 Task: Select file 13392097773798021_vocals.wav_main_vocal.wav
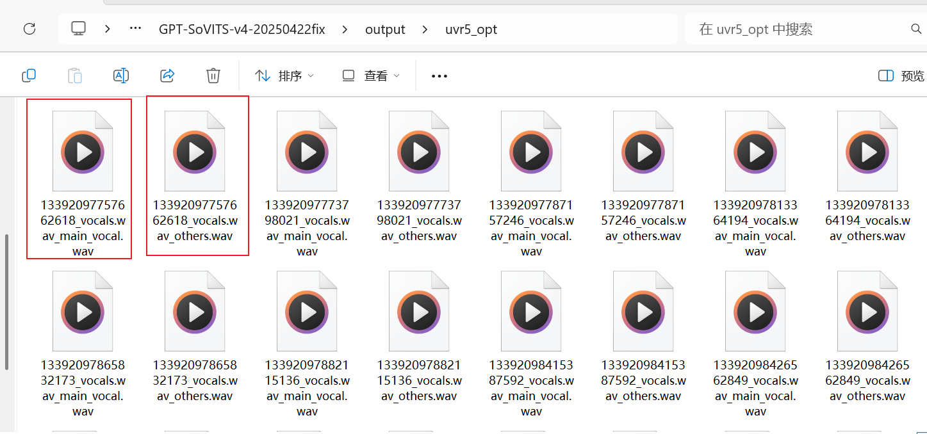click(307, 183)
